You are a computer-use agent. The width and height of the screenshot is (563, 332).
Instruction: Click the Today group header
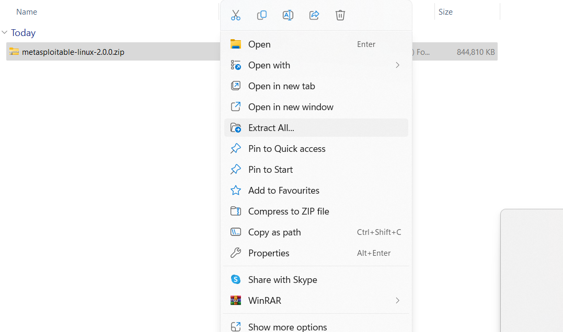[x=24, y=33]
